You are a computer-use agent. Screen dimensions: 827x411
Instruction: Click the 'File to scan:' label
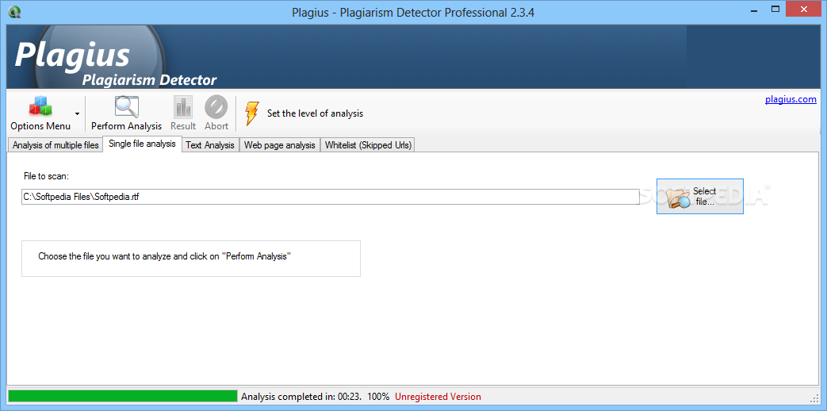(x=47, y=175)
